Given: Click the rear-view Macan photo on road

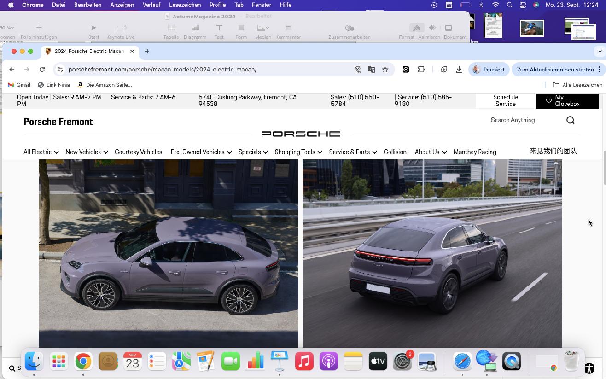Looking at the screenshot, I should click(x=432, y=253).
